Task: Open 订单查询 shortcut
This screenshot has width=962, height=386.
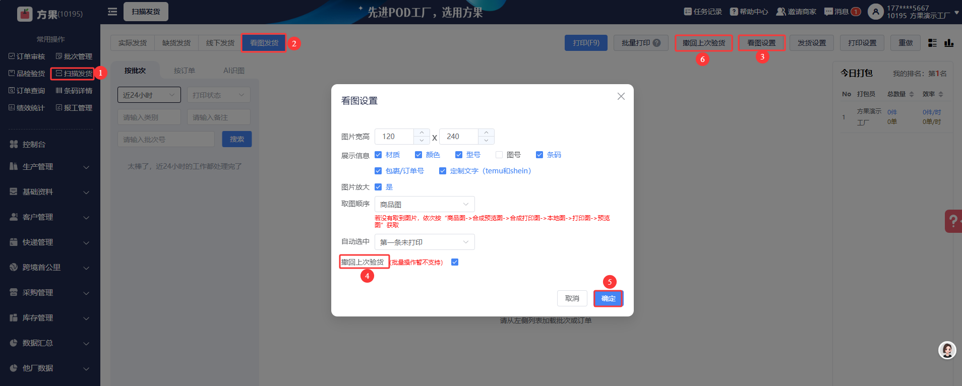Action: coord(27,91)
